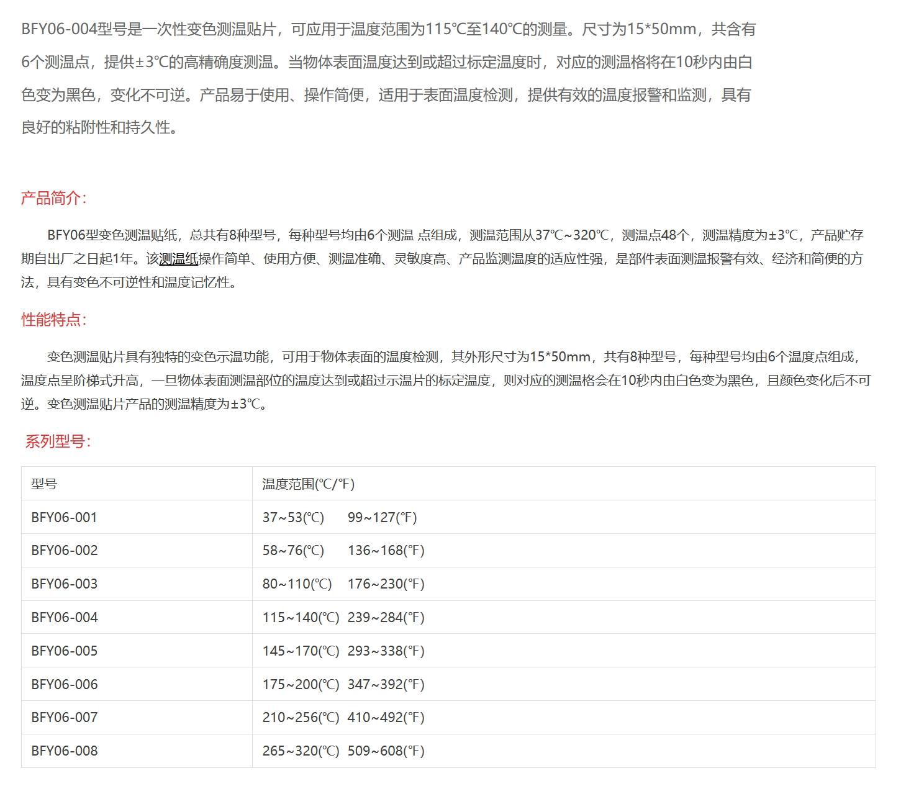Screen dimensions: 906x799
Task: Click the line starting 6个测温点，提供±3℃
Action: click(387, 62)
